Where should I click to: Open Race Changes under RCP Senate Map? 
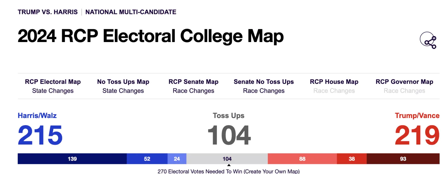point(193,91)
